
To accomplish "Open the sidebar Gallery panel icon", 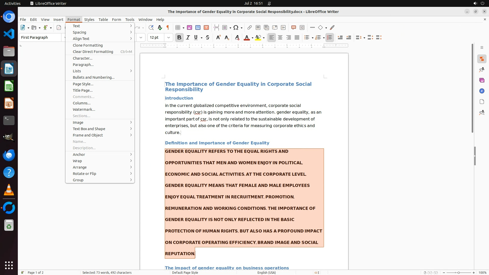I will coord(482,80).
